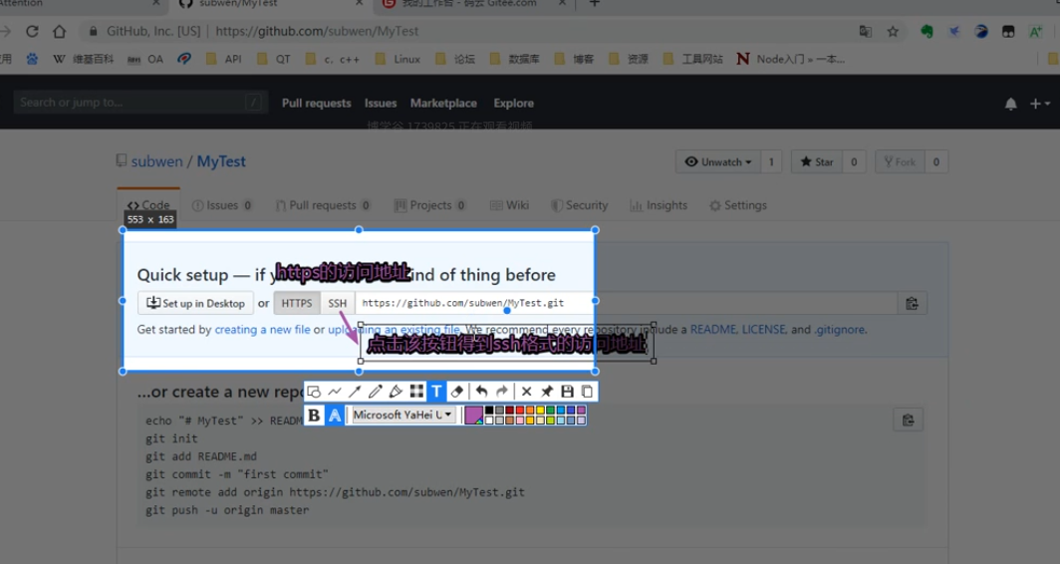Screen dimensions: 1060x564
Task: Open the README link
Action: 713,330
